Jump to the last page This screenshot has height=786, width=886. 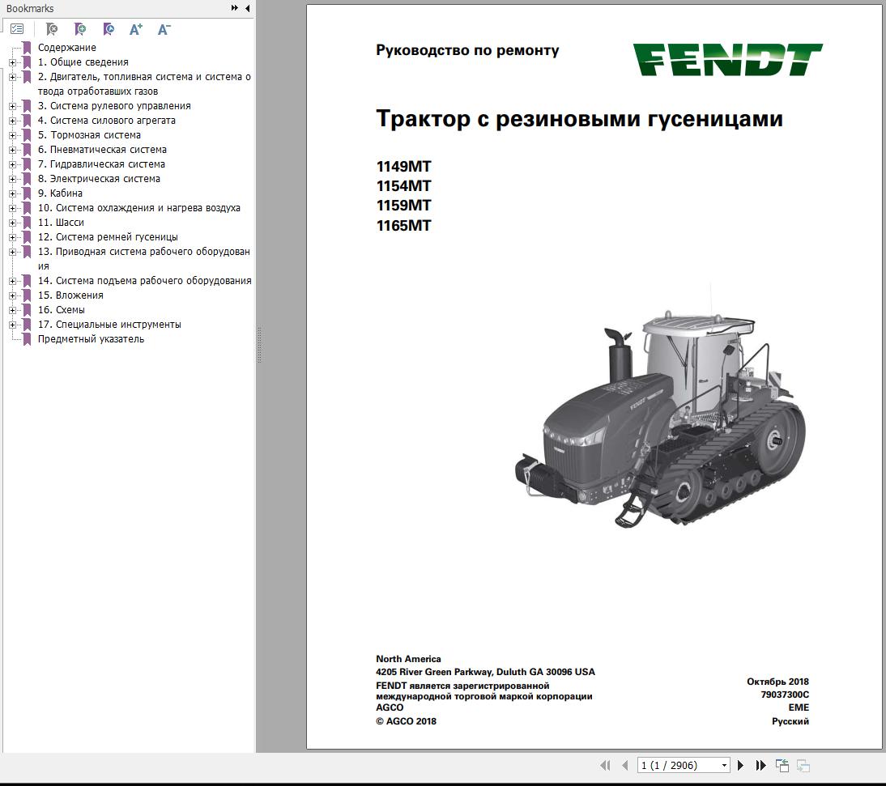[x=760, y=765]
